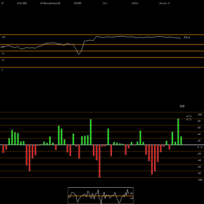This screenshot has height=204, width=204.
Task: Click the '30' level label on RSI chart
Action: click(x=3, y=60)
